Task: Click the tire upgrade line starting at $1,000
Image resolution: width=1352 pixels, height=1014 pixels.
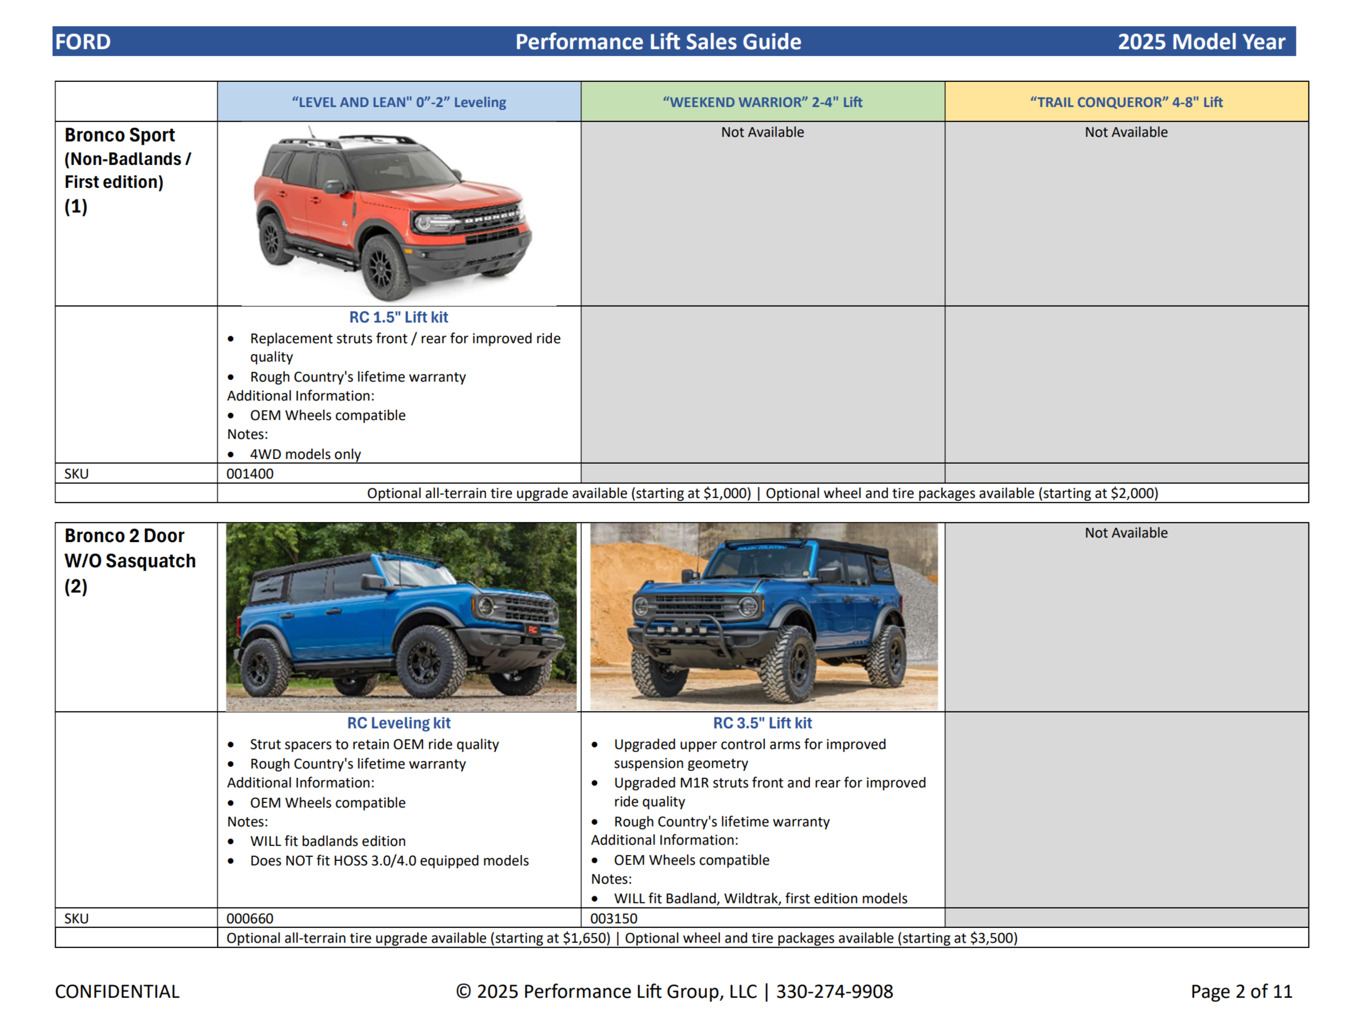Action: coord(763,494)
